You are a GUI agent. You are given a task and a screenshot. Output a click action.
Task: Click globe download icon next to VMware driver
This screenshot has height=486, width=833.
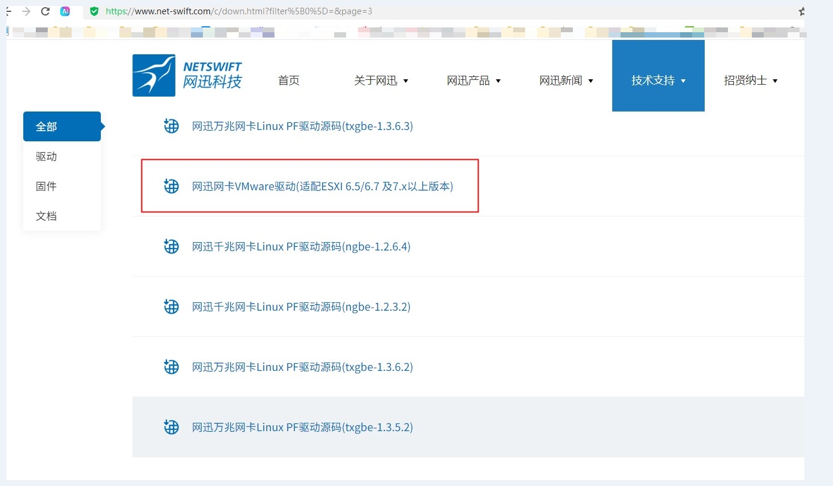click(x=171, y=186)
